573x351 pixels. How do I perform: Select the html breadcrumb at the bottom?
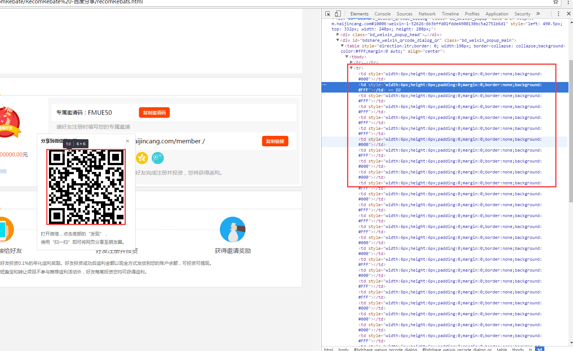[x=329, y=349]
